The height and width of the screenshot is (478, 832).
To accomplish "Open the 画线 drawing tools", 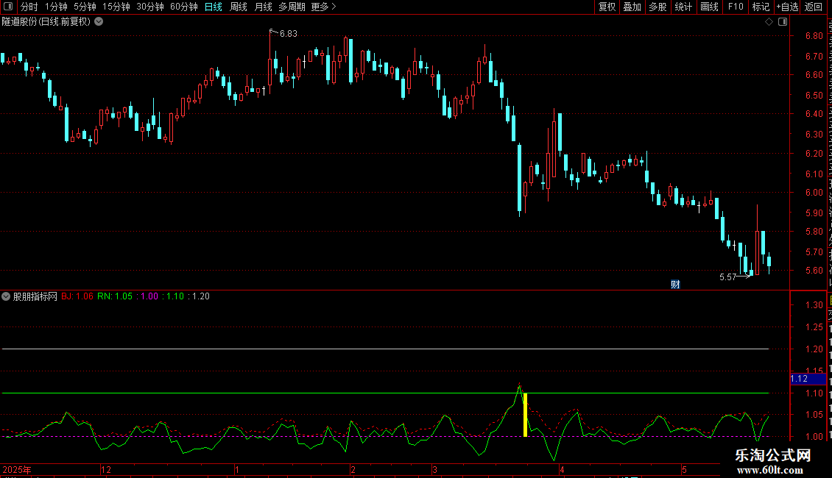I will (709, 7).
